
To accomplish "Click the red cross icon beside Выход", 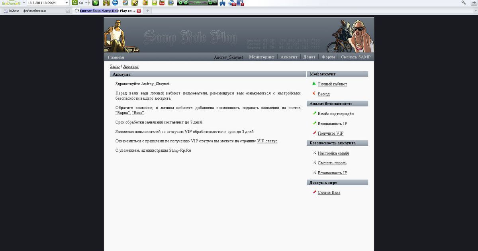I will [x=314, y=93].
